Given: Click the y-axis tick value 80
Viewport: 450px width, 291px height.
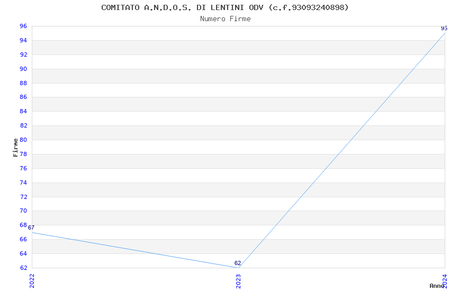Looking at the screenshot, I should point(23,140).
